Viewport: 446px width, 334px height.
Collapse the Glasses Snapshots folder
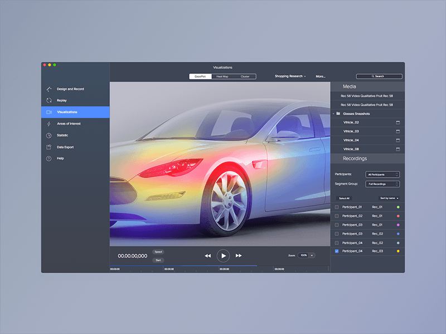333,114
